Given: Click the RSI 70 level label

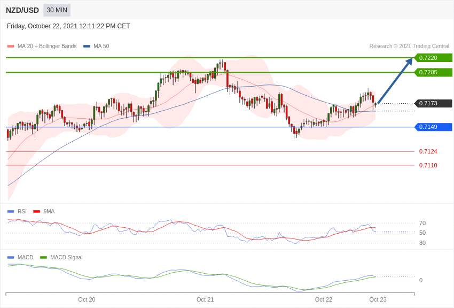Looking at the screenshot, I should click(422, 223).
